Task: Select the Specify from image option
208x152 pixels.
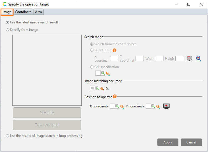Action: click(7, 30)
